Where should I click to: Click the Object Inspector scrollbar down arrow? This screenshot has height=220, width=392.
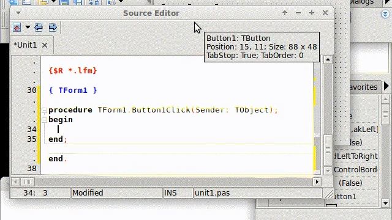tap(385, 203)
